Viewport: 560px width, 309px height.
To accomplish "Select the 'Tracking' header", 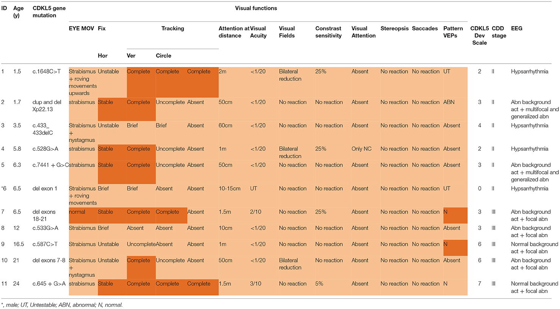I will coord(173,28).
